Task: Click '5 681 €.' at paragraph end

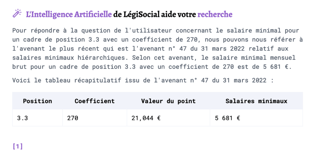Action: point(277,67)
